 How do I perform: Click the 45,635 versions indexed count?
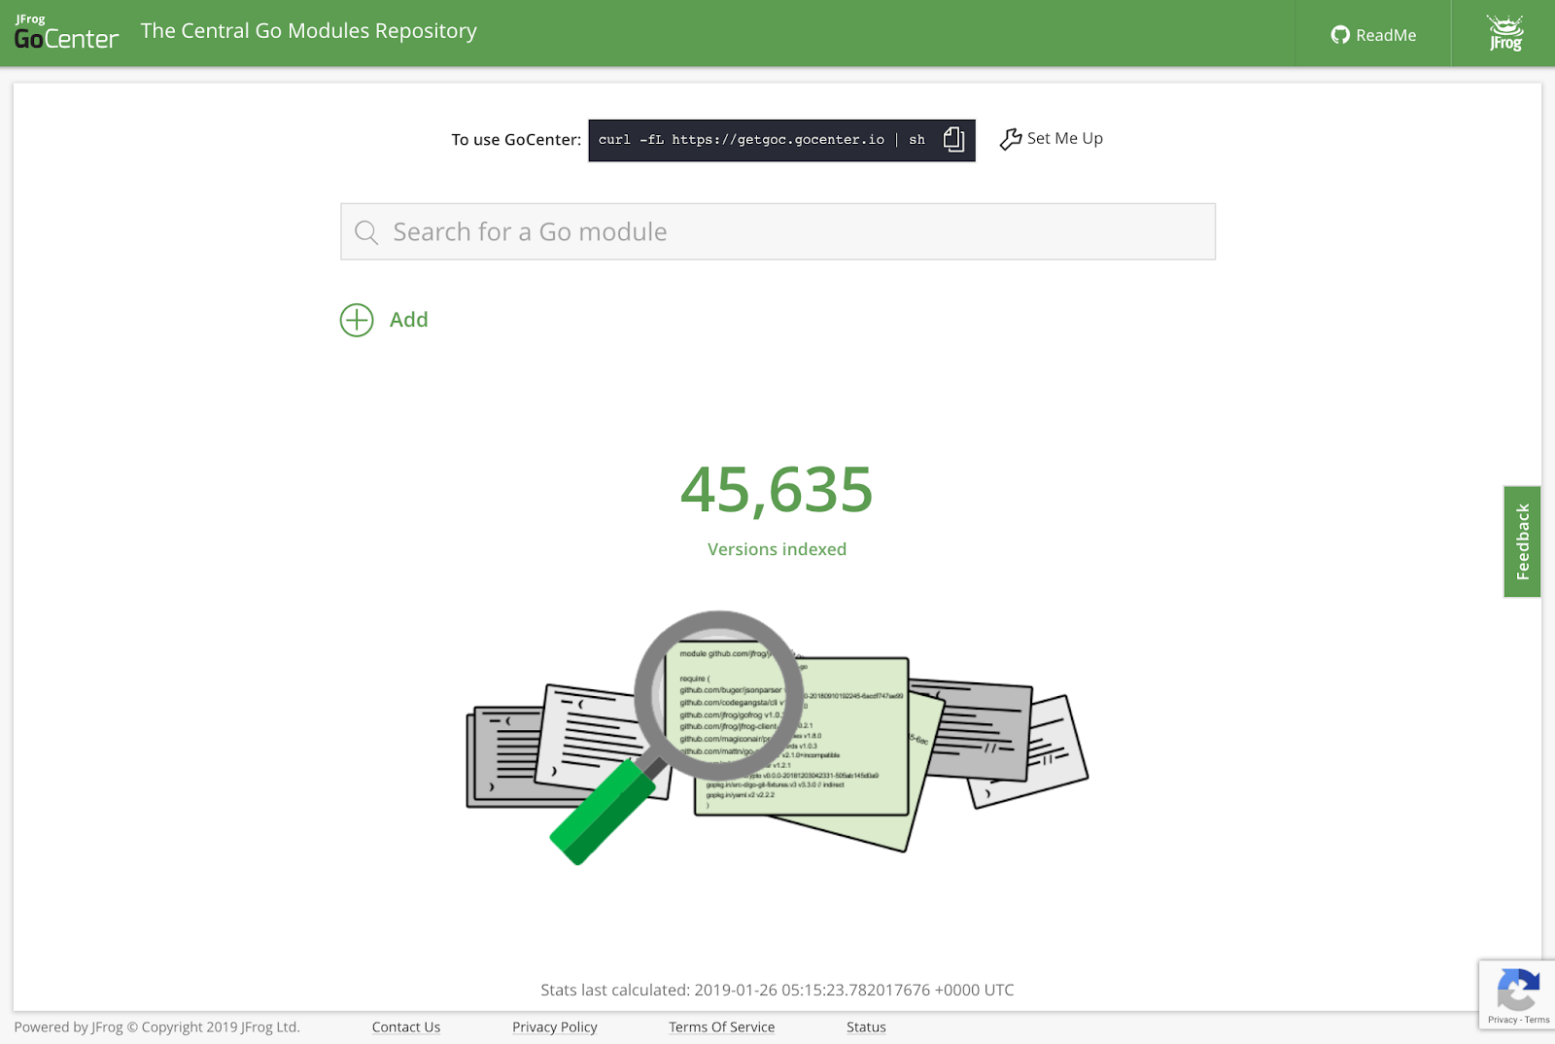[x=777, y=489]
